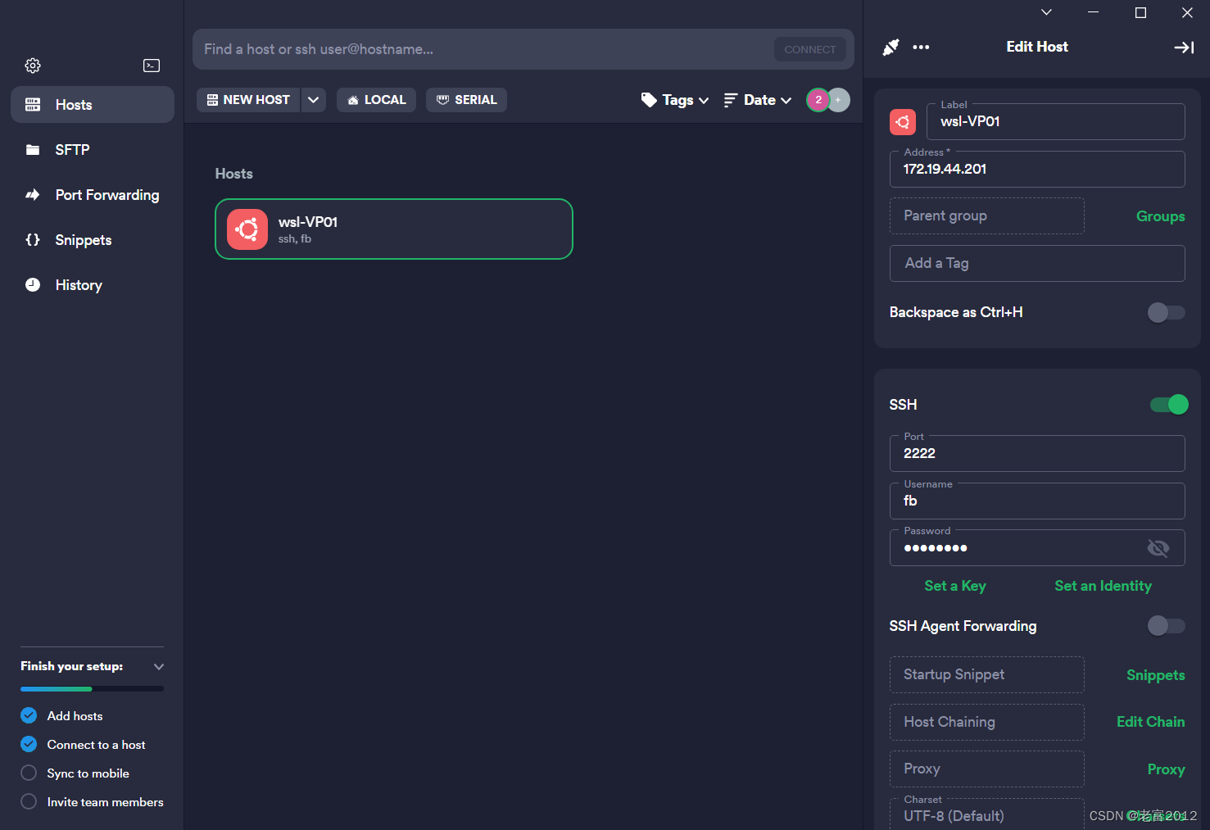Open the Snippets link in Edit Host
The height and width of the screenshot is (830, 1210).
pyautogui.click(x=1155, y=675)
